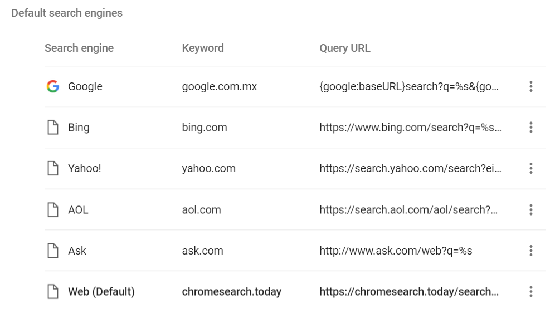Click the AOL page icon
This screenshot has width=550, height=323.
pyautogui.click(x=52, y=210)
